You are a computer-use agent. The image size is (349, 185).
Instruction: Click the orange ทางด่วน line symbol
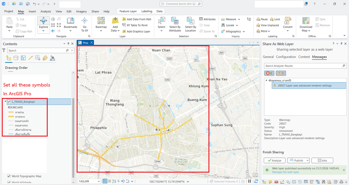[11, 112]
